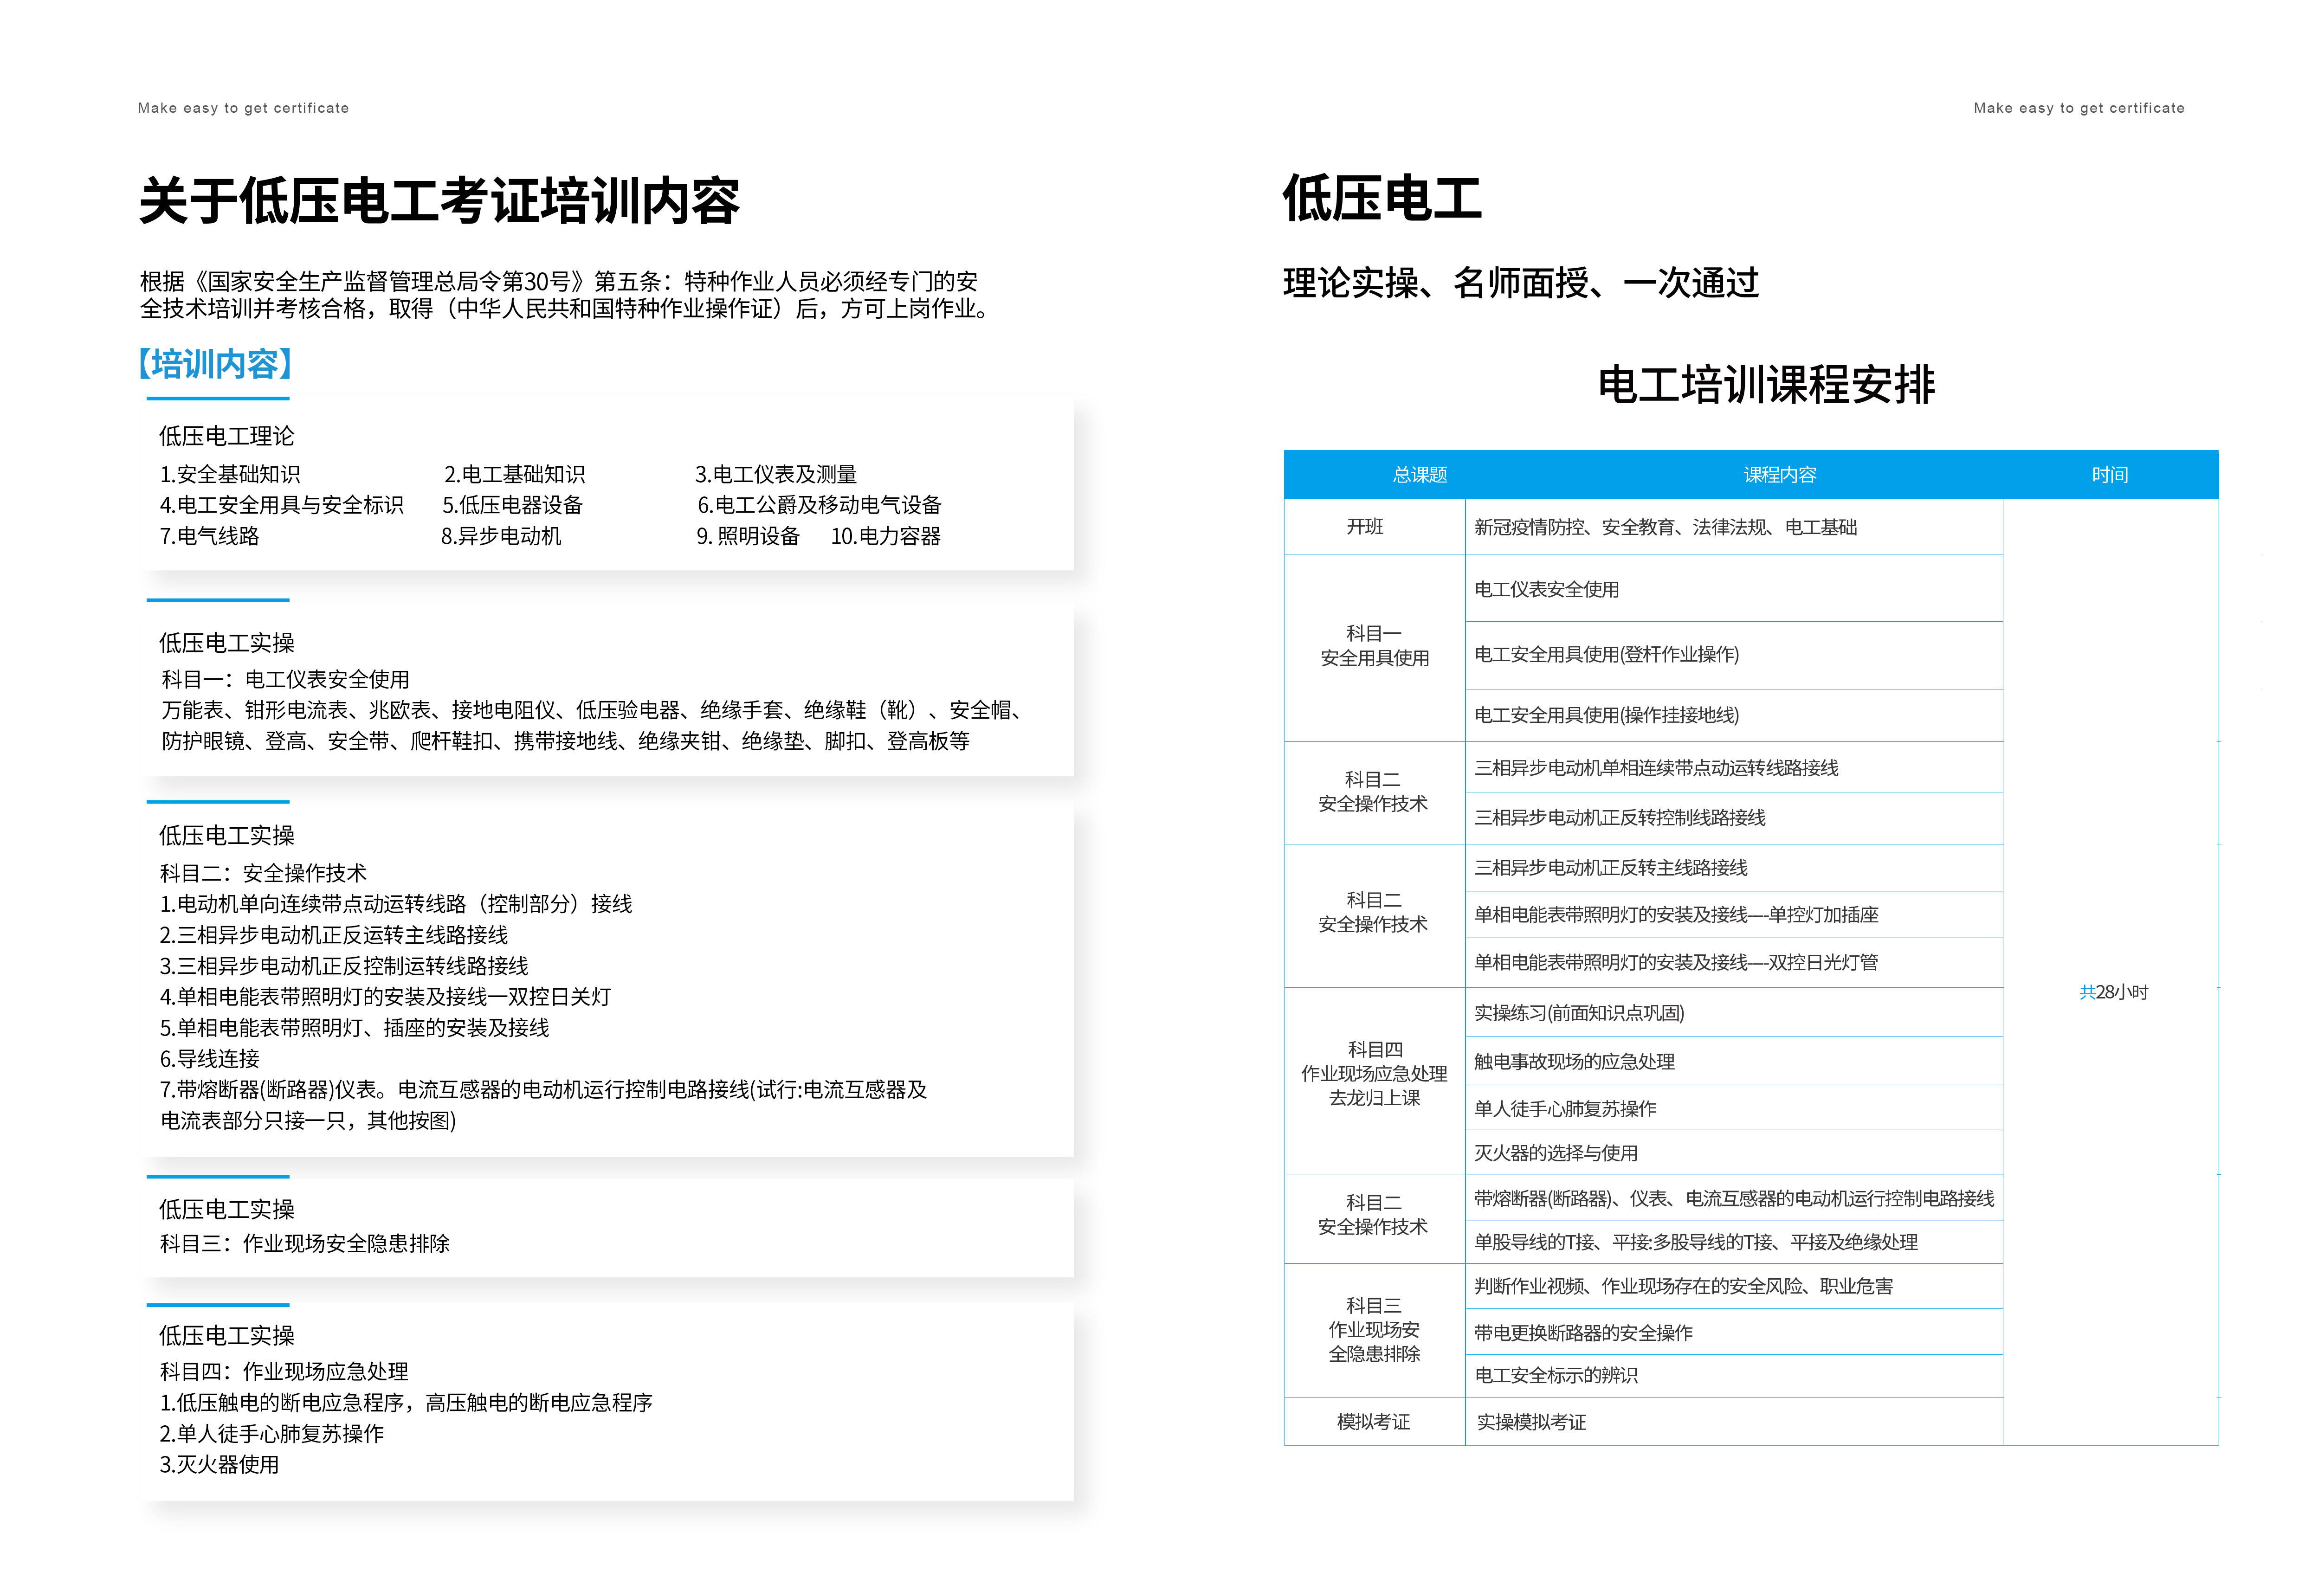Select the 低压电工理论 card title

tap(227, 436)
